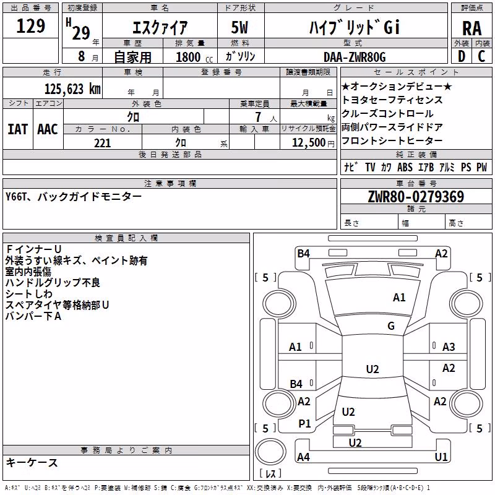
Task: Click inspector note FインナーU
Action: pyautogui.click(x=33, y=249)
